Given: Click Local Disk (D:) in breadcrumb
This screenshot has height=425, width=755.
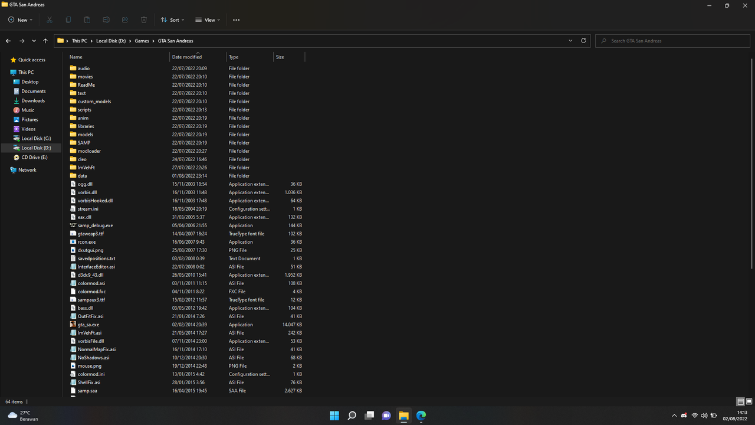Looking at the screenshot, I should coord(111,41).
